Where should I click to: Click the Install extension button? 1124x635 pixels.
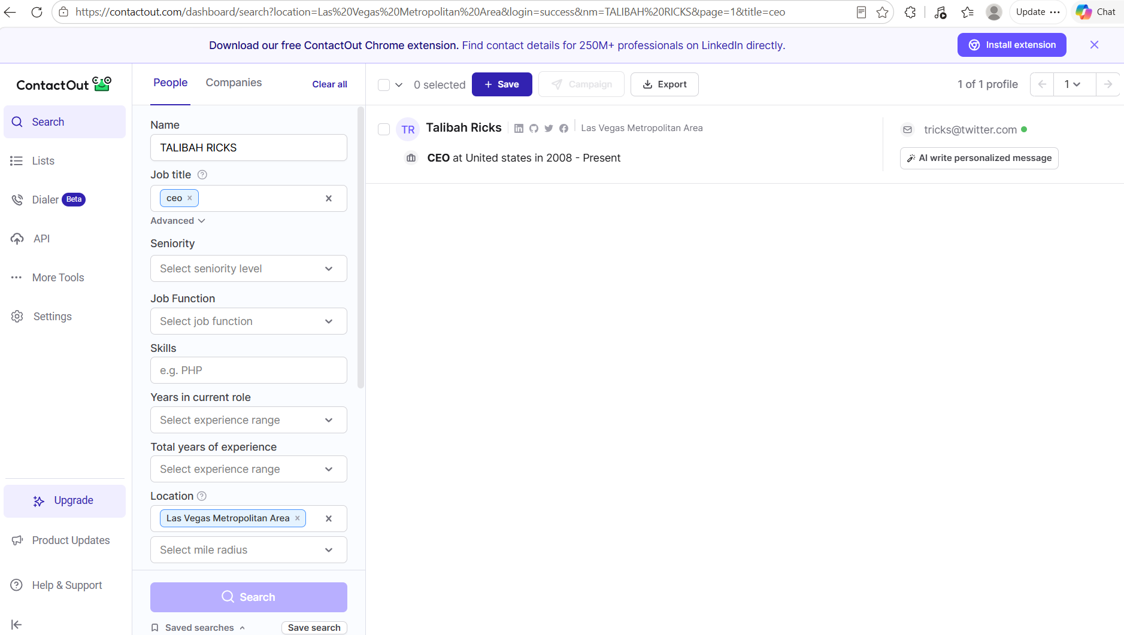[1011, 45]
